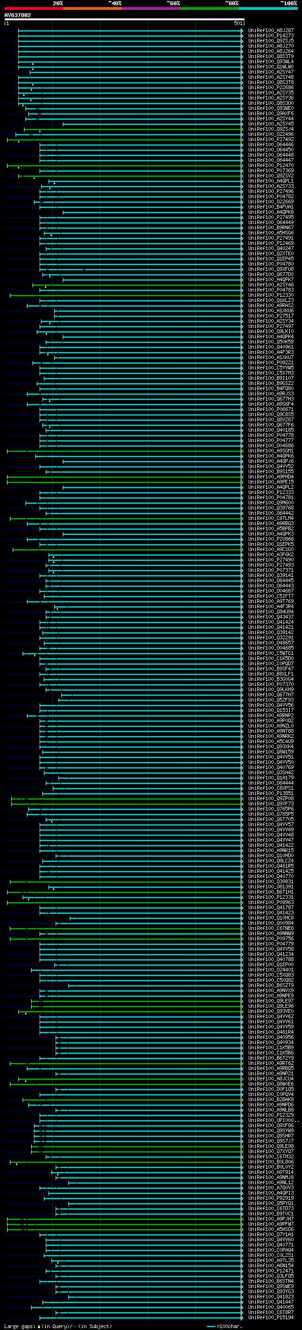Select the UniRef100_Q40185 label
Screen dimensions: 302x1330
pos(271,429)
